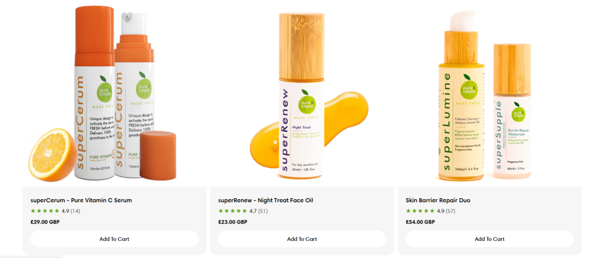The width and height of the screenshot is (602, 258).
Task: Click the superSupple moisturizer bottle image
Action: tap(512, 111)
